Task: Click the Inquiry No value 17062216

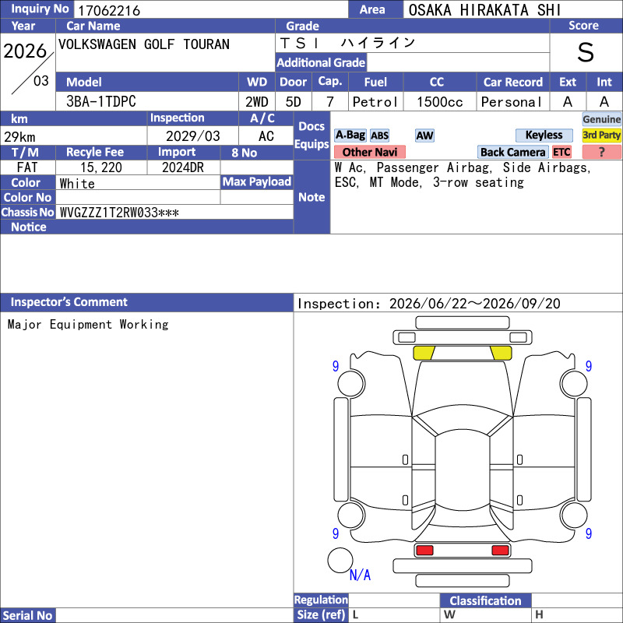Action: [x=109, y=10]
